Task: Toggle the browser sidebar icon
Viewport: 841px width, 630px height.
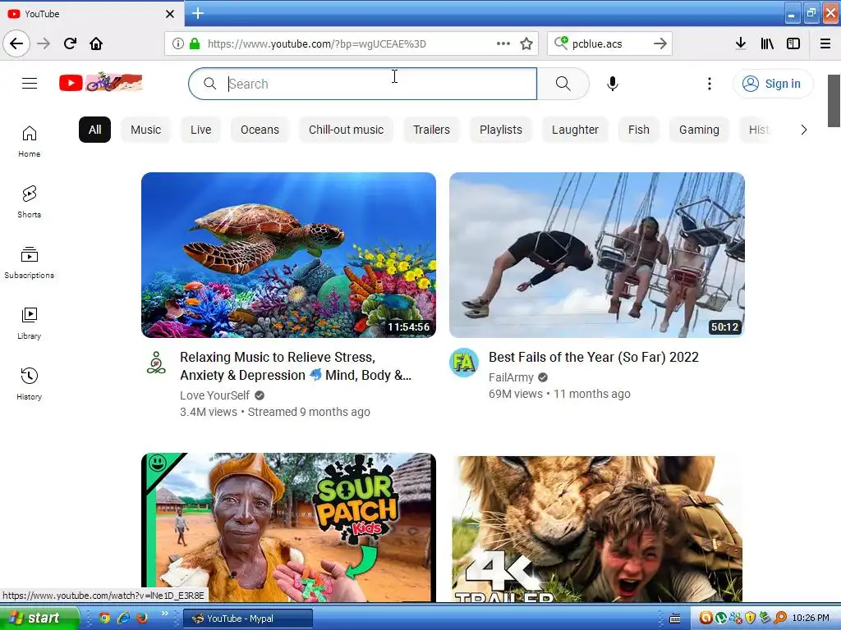Action: point(793,43)
